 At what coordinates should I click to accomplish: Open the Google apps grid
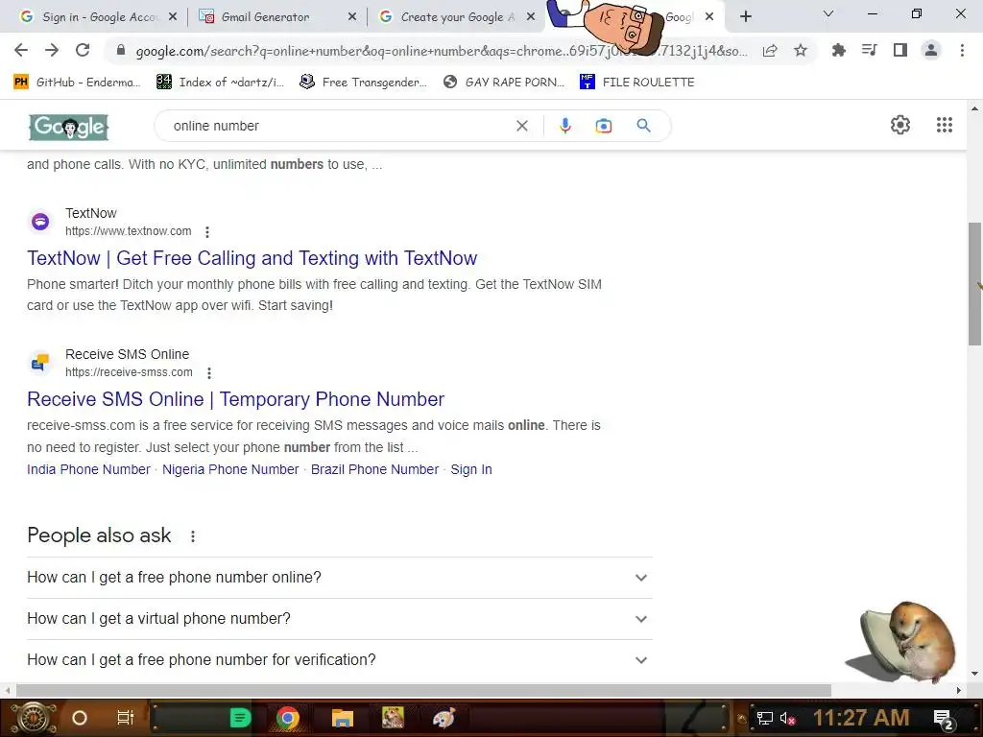point(945,125)
